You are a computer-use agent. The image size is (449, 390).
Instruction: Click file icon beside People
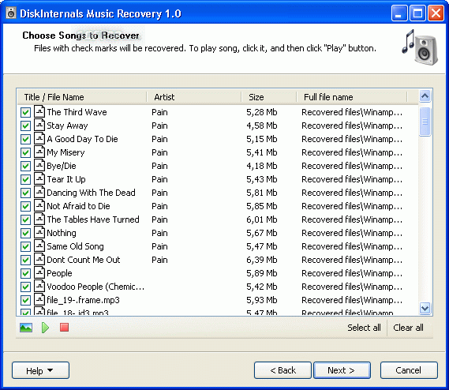coord(39,272)
